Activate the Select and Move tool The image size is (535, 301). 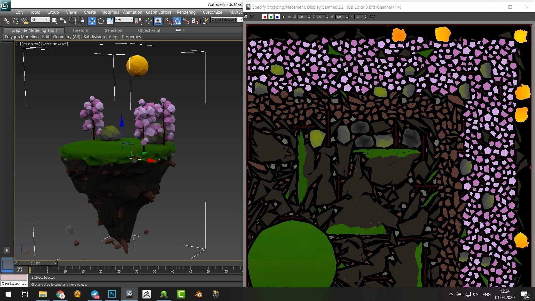[x=92, y=21]
